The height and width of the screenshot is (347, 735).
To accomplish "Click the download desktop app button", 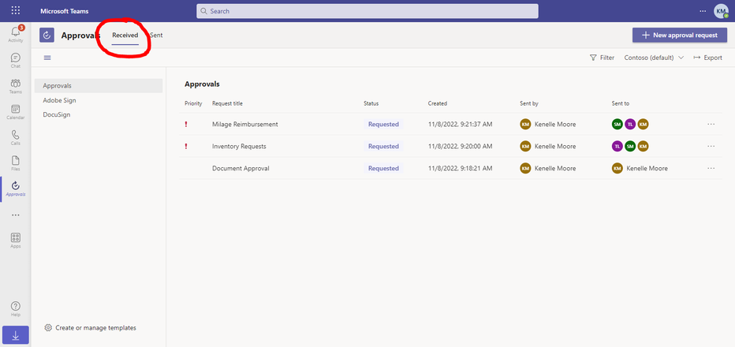I will 16,335.
